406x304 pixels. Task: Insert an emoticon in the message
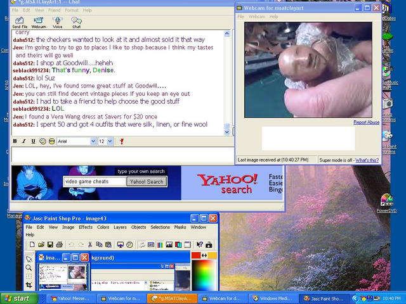[43, 141]
